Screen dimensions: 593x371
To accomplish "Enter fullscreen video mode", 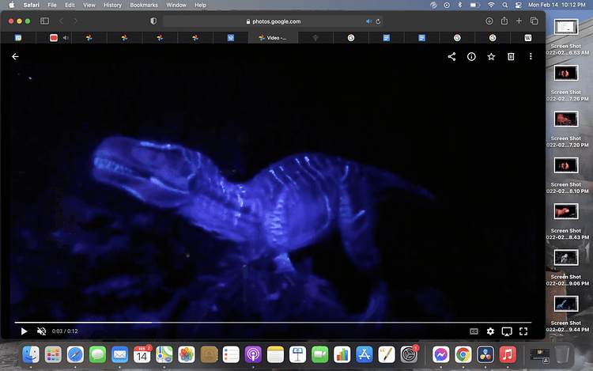I will [x=523, y=331].
